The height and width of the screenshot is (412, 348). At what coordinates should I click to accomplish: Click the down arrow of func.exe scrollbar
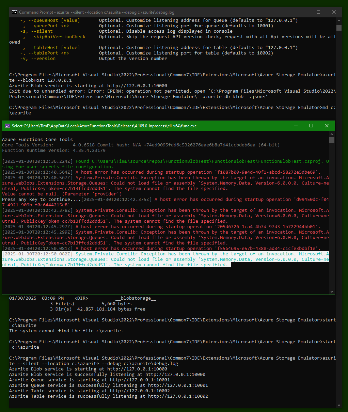pos(332,291)
